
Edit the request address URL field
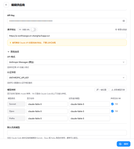67,36
